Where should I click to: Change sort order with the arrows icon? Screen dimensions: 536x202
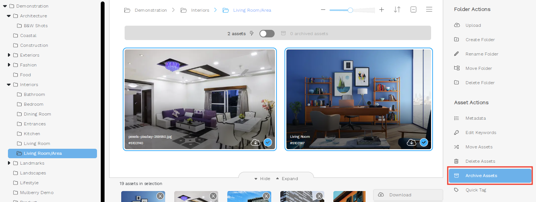pos(397,9)
